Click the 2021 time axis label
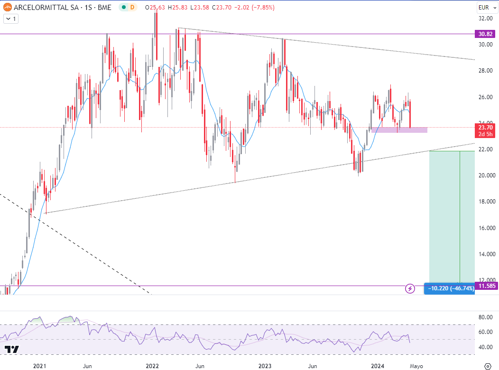 pyautogui.click(x=40, y=366)
